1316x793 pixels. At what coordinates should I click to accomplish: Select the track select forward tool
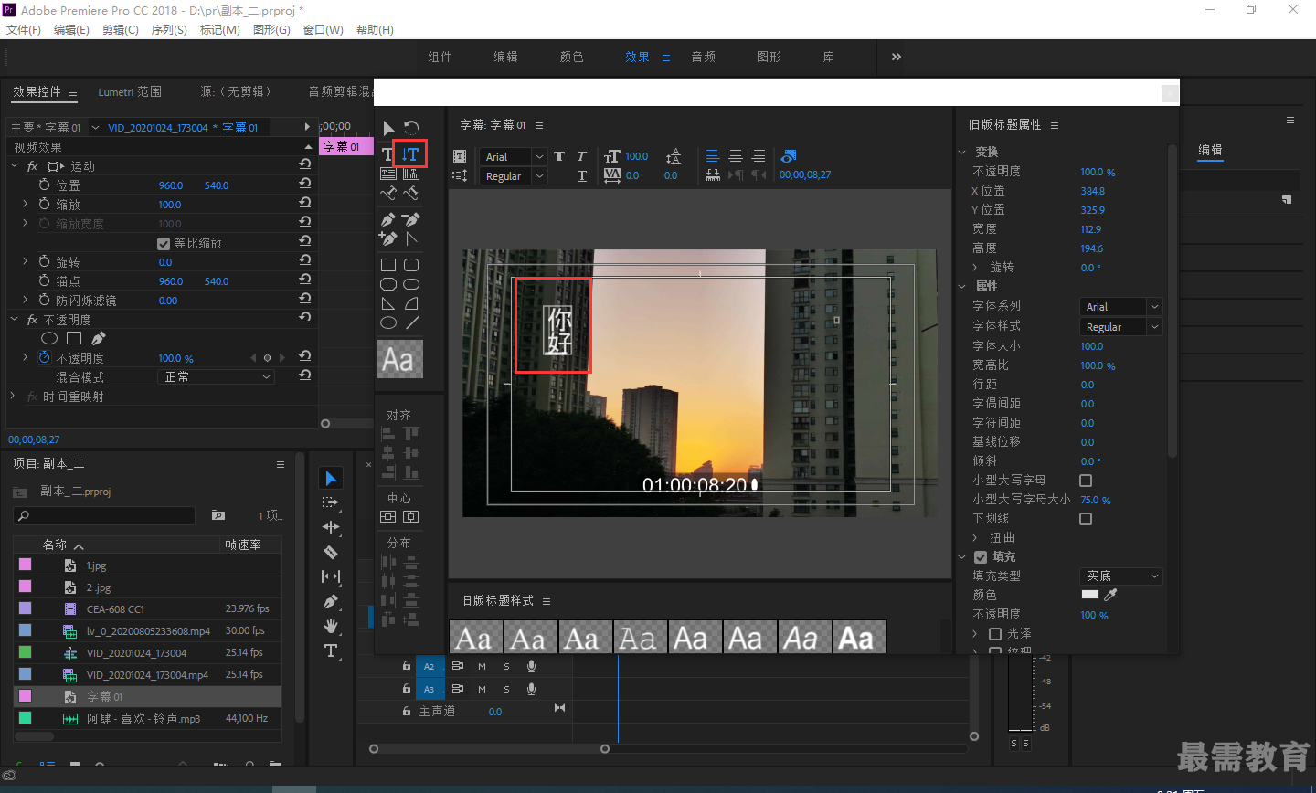tap(331, 502)
